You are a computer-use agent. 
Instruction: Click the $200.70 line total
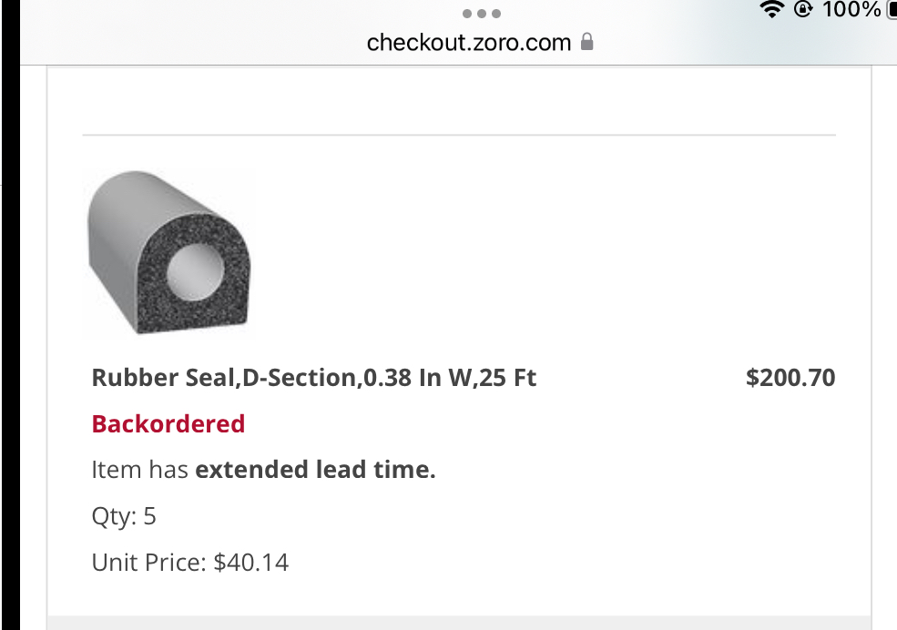[x=790, y=377]
